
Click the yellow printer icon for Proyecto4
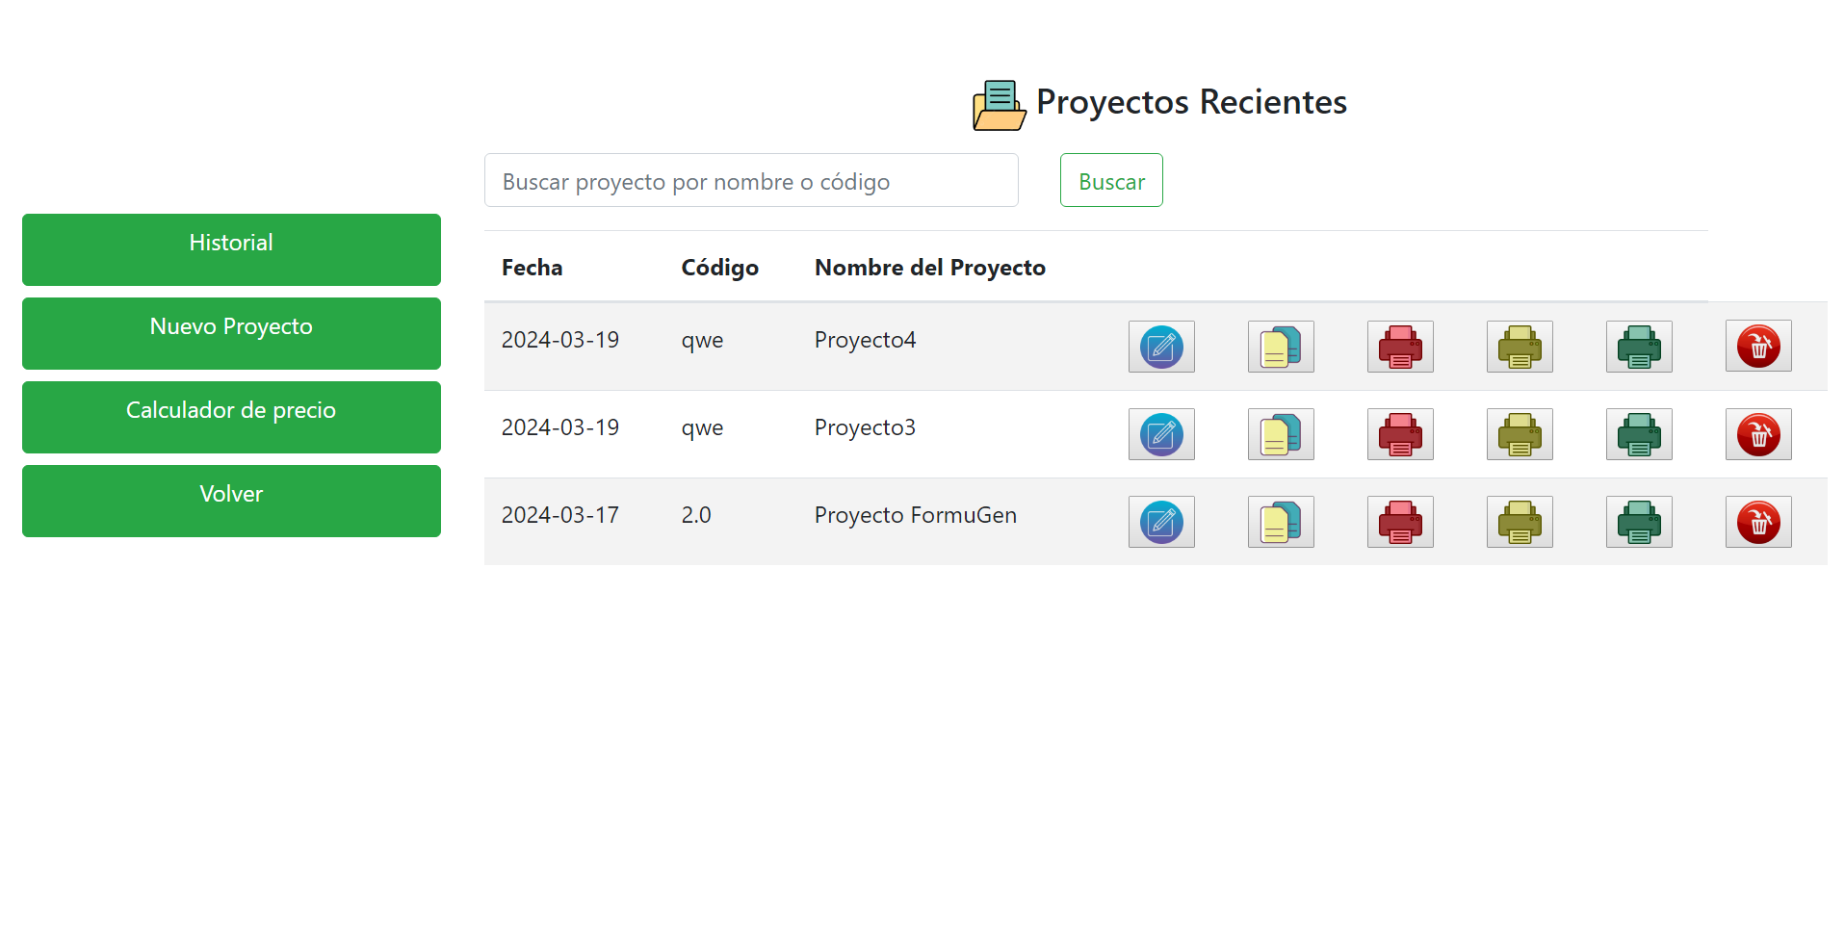click(1520, 347)
